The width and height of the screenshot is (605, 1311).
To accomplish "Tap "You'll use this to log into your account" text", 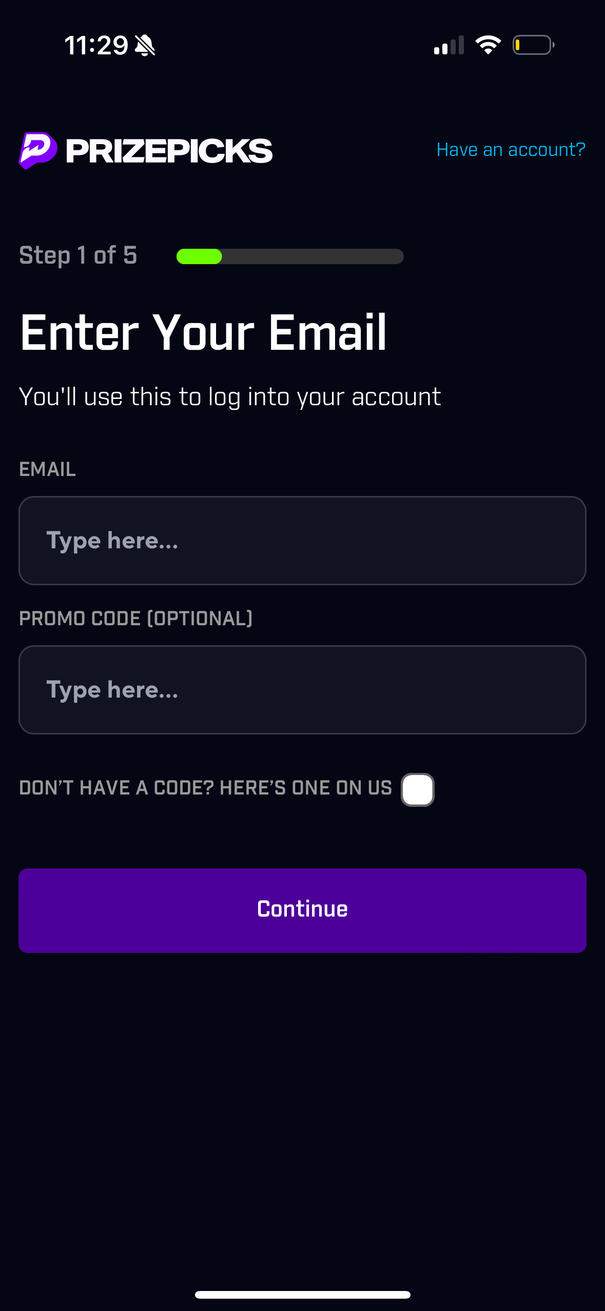I will point(230,397).
